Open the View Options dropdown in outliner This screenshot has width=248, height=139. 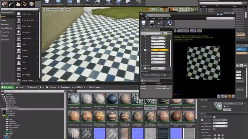[x=241, y=38]
